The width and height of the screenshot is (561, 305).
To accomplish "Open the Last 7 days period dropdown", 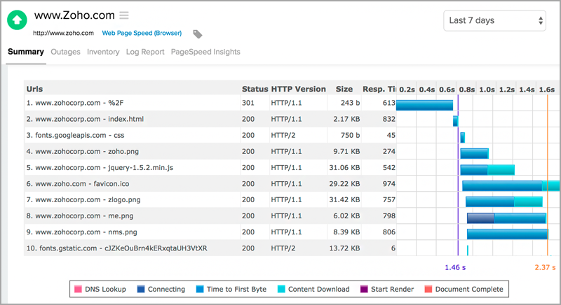I will tap(495, 20).
